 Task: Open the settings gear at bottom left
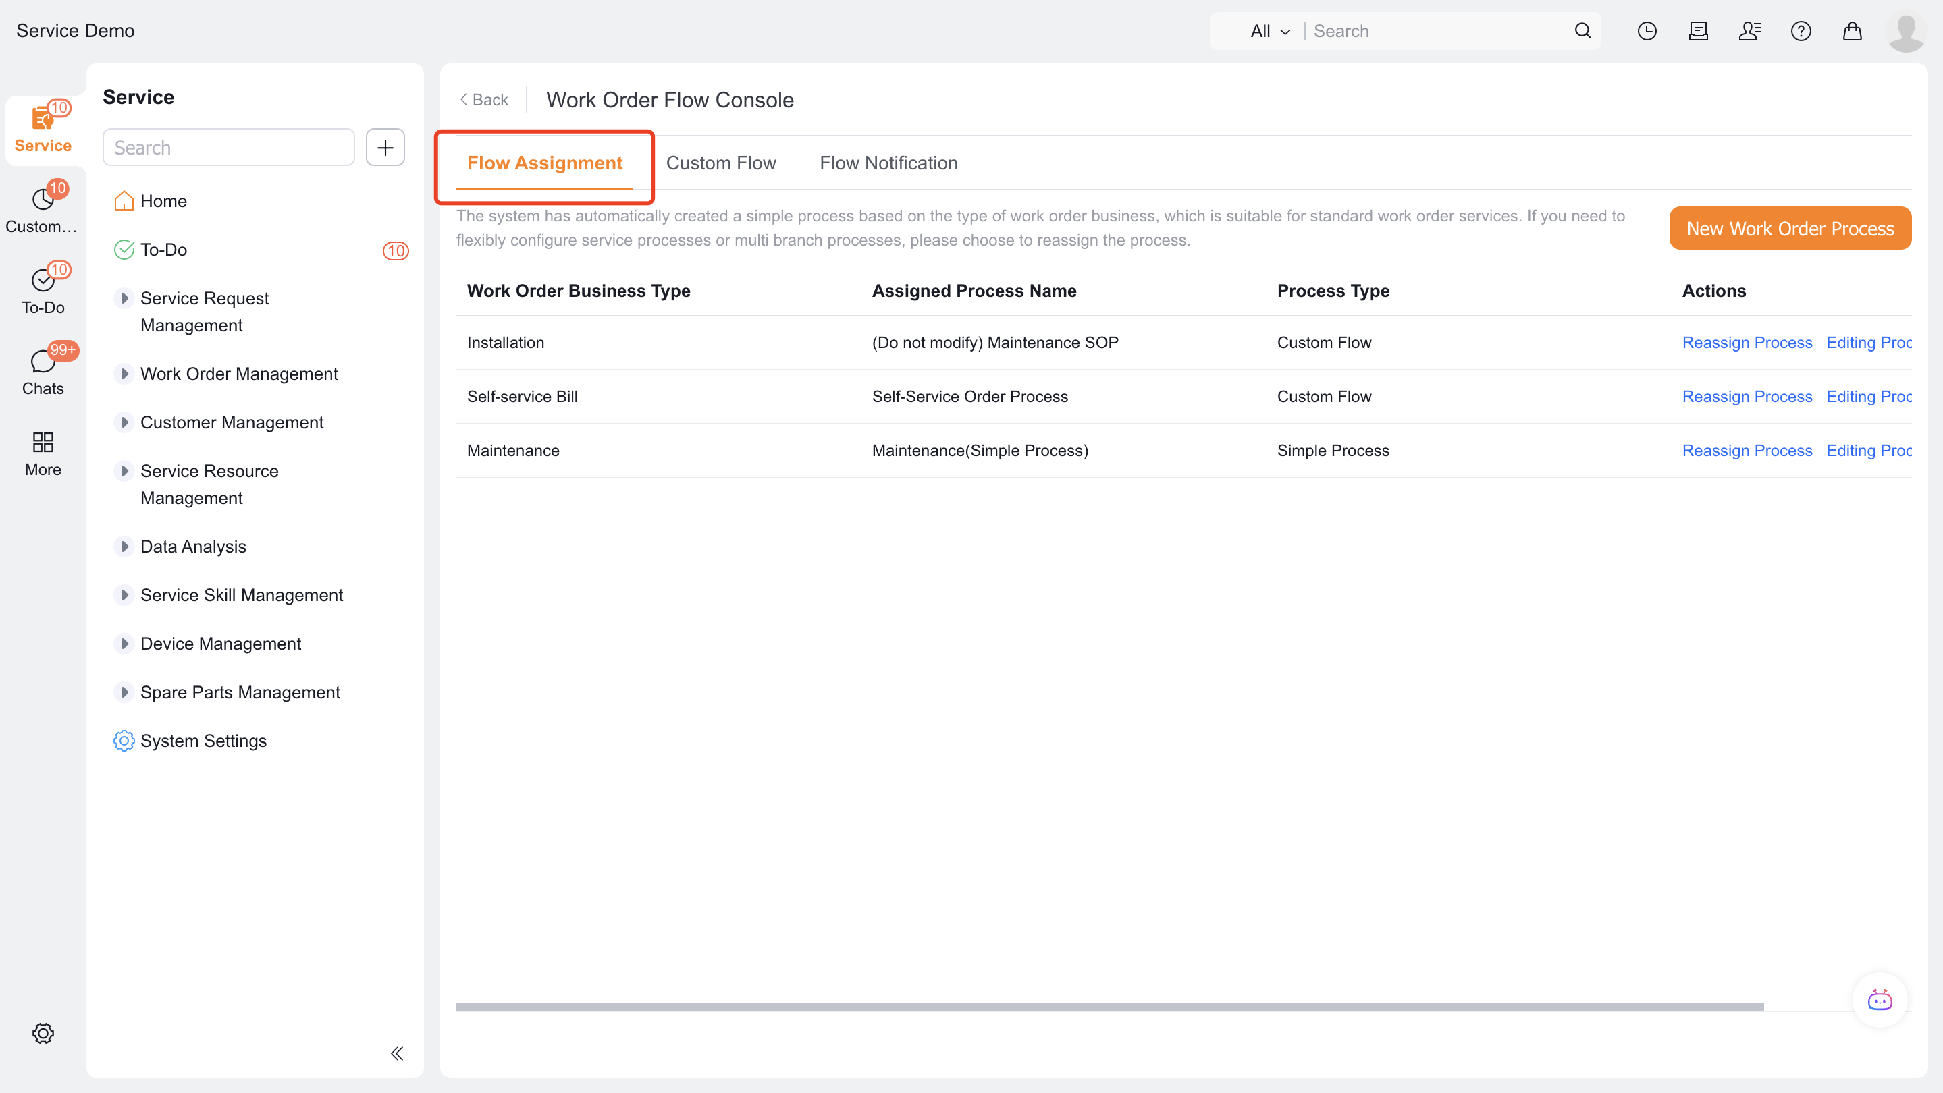click(43, 1033)
